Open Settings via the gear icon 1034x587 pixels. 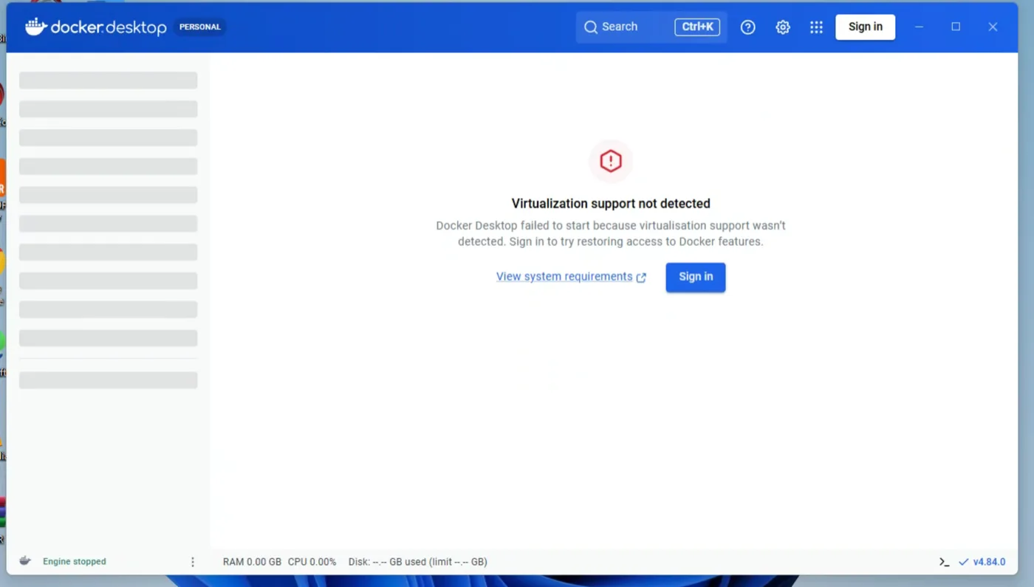tap(783, 27)
